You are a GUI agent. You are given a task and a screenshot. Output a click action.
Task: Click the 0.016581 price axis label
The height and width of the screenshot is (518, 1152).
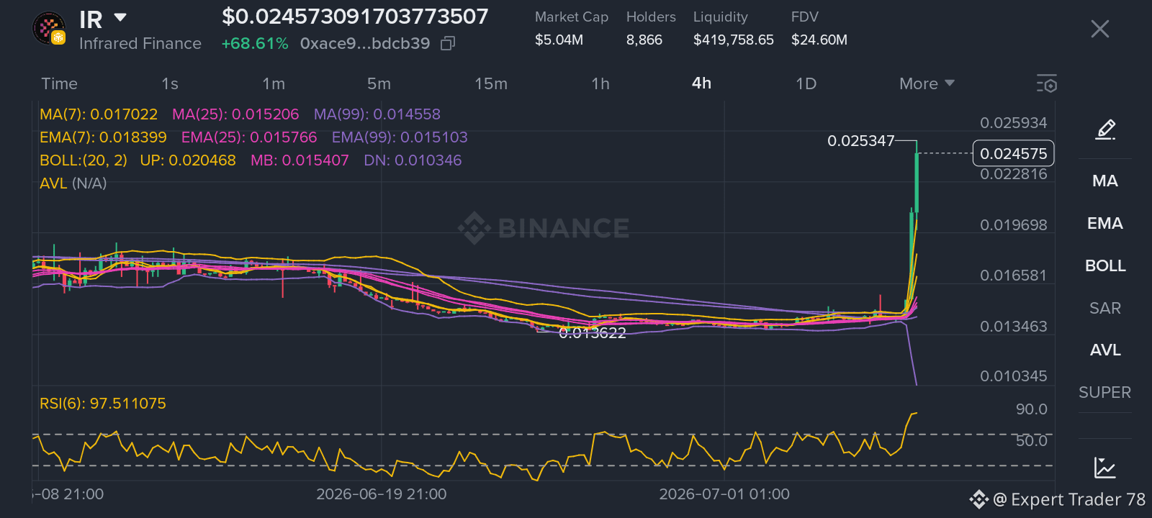[x=1013, y=276]
